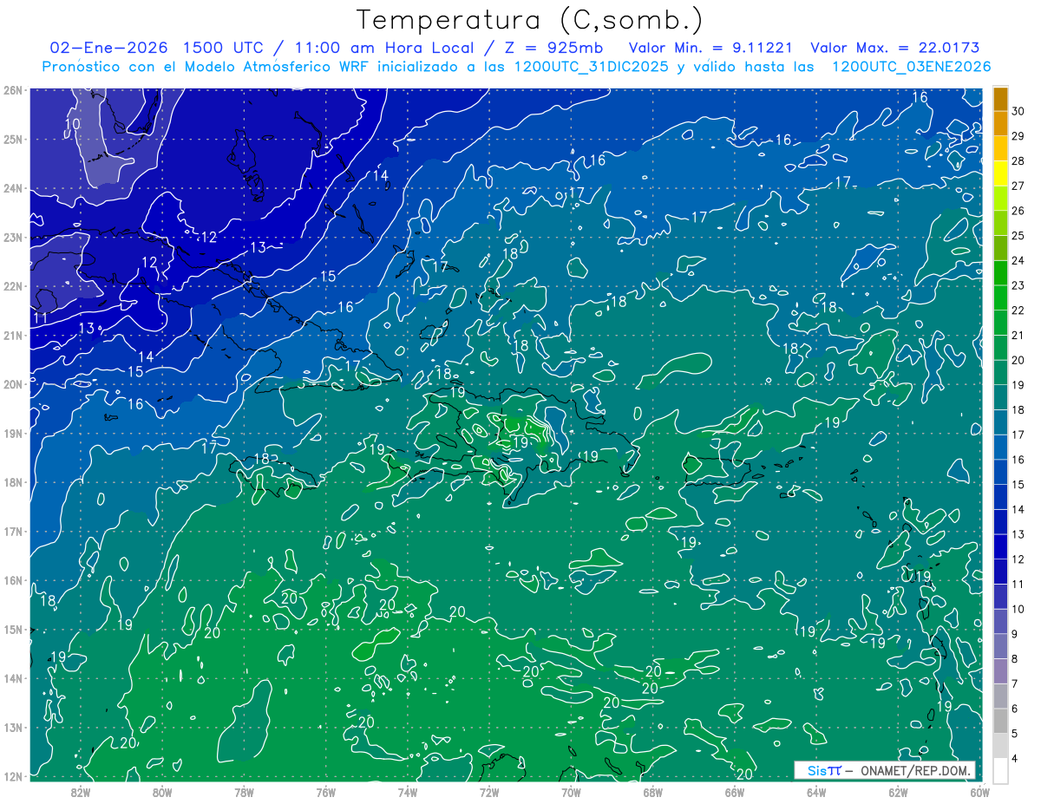1041x804 pixels.
Task: Click longitude axis label "78W"
Action: pos(244,792)
